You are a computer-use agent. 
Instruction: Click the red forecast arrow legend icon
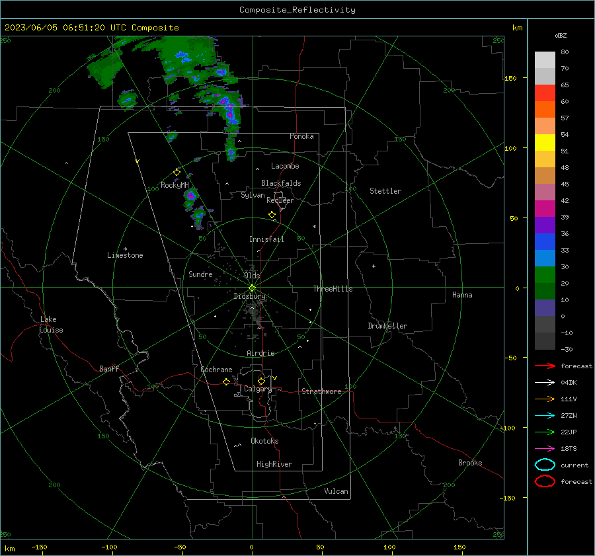545,366
